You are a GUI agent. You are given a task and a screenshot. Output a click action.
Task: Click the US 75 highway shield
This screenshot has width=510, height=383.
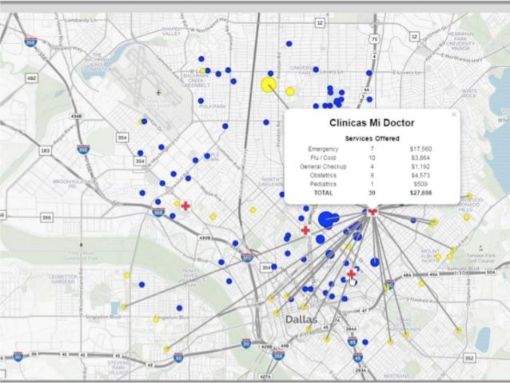[375, 40]
